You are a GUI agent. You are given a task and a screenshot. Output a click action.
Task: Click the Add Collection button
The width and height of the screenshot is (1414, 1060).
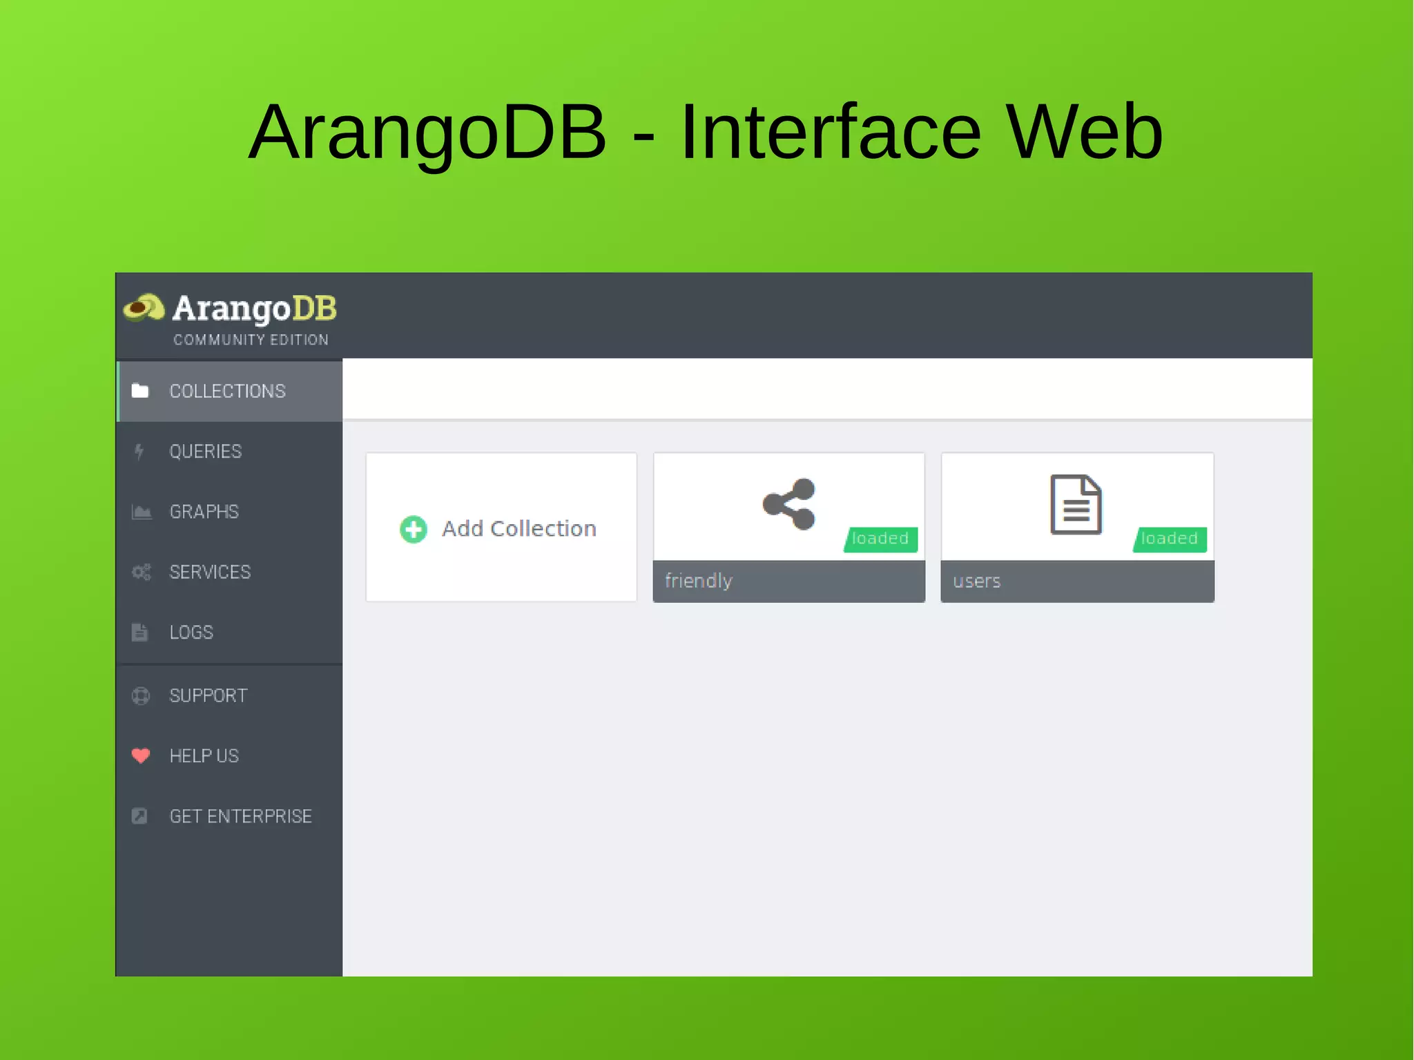(501, 528)
